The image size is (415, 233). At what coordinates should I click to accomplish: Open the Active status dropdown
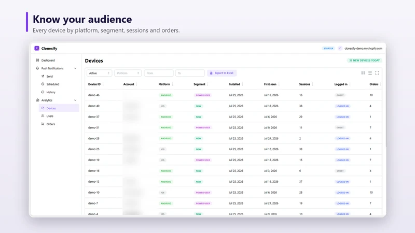click(99, 73)
